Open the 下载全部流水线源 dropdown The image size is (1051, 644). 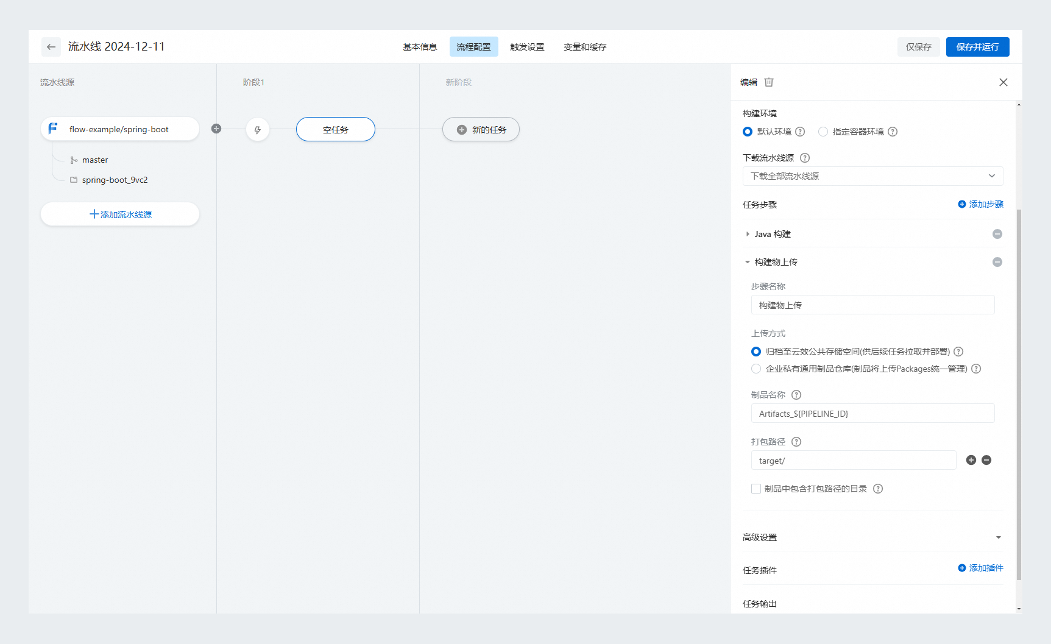872,176
